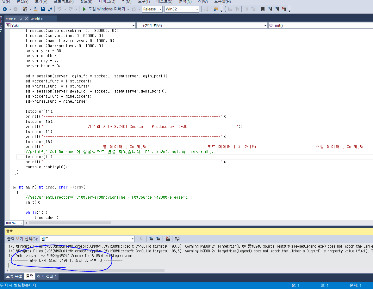
Task: Click the Save All multi-disk icon
Action: 50,9
